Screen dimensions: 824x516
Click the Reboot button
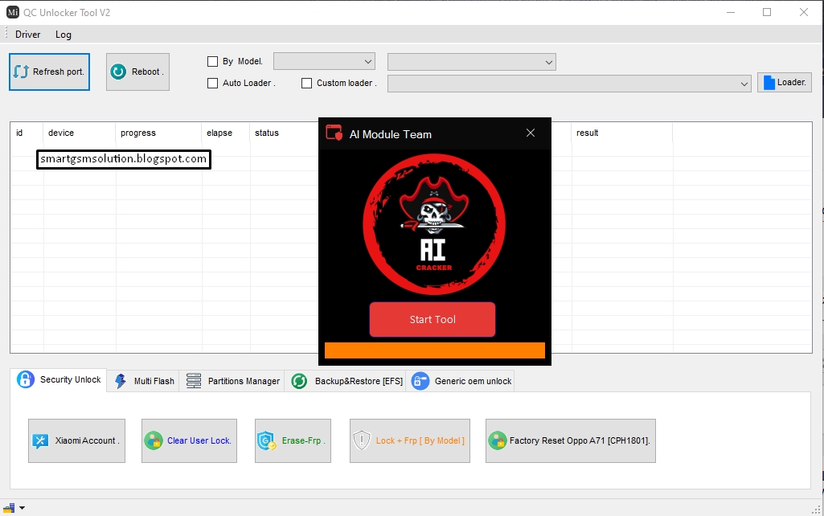coord(137,72)
